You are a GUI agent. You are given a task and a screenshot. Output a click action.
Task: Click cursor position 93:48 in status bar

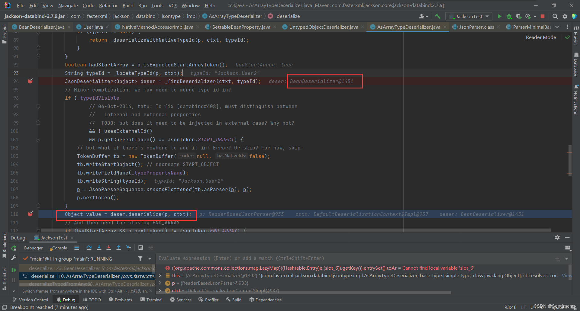click(x=510, y=307)
